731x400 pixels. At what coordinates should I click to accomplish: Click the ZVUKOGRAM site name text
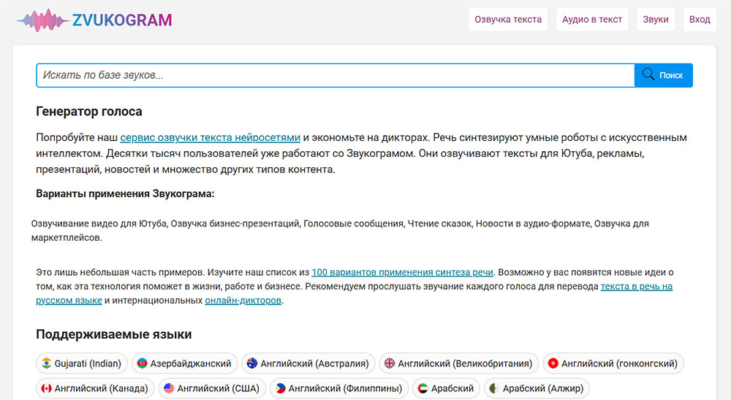122,20
